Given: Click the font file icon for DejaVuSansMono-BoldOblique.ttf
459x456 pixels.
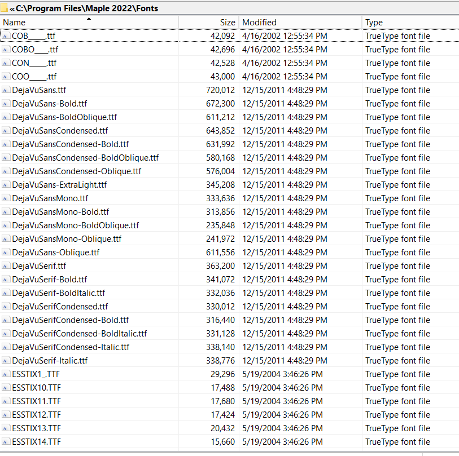Looking at the screenshot, I should [x=6, y=225].
